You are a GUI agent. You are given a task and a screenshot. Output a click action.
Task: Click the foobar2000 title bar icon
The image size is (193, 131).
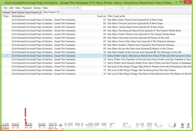tap(3, 2)
